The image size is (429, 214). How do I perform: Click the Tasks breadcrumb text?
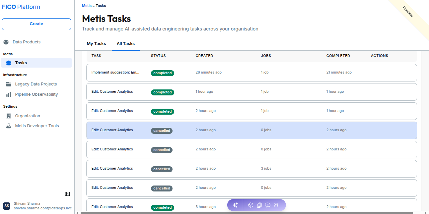click(101, 6)
